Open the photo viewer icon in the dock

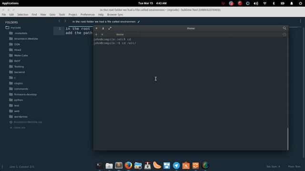click(x=138, y=166)
